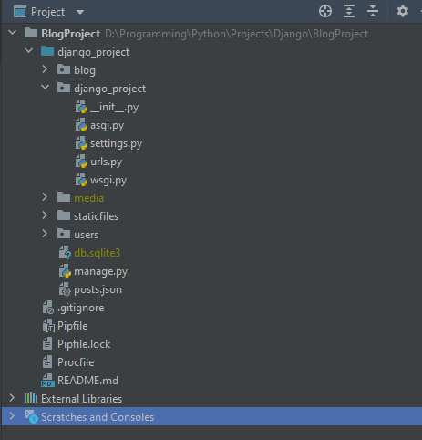Expand the blog package folder

(x=45, y=69)
